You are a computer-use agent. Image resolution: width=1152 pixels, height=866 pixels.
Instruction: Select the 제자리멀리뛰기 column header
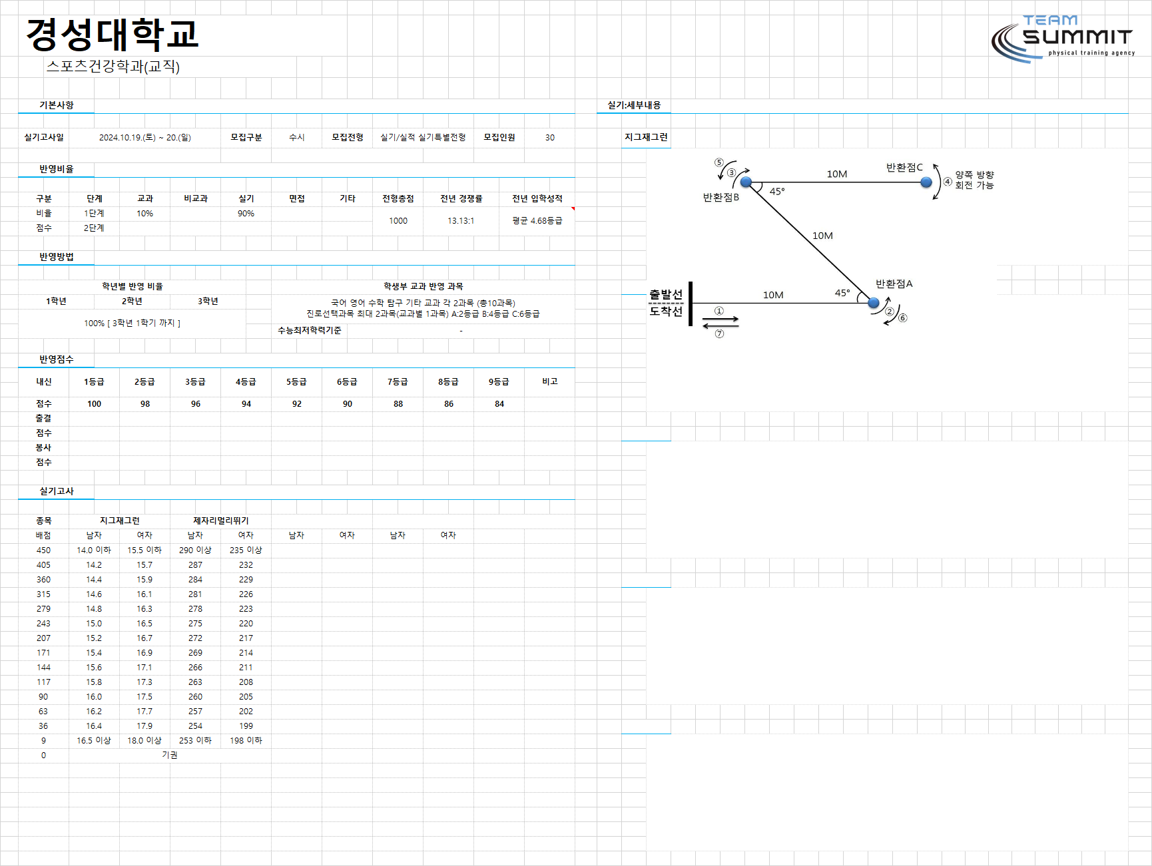click(221, 521)
